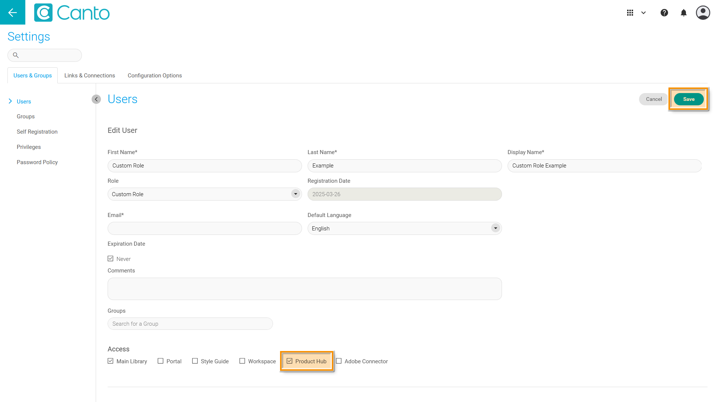Image resolution: width=715 pixels, height=402 pixels.
Task: Click the settings search magnifier icon
Action: click(x=16, y=55)
